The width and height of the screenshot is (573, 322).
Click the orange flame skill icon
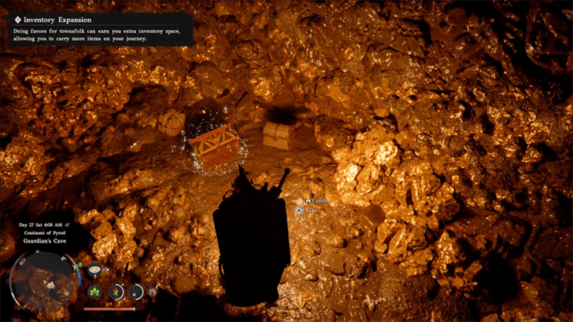(x=116, y=292)
